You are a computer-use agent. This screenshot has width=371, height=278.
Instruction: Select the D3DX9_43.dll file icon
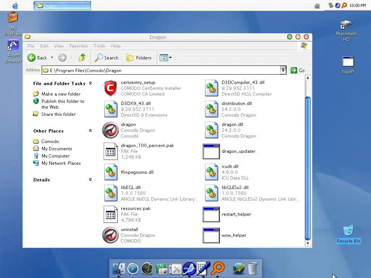[111, 109]
